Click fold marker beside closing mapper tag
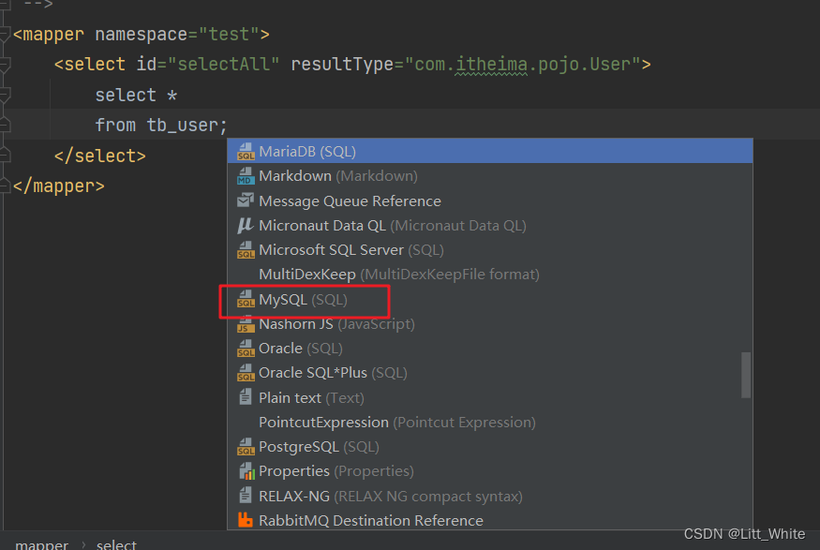 pos(5,186)
